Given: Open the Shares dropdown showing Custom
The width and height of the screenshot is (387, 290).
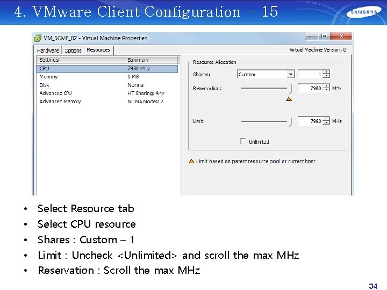Looking at the screenshot, I should pyautogui.click(x=266, y=74).
